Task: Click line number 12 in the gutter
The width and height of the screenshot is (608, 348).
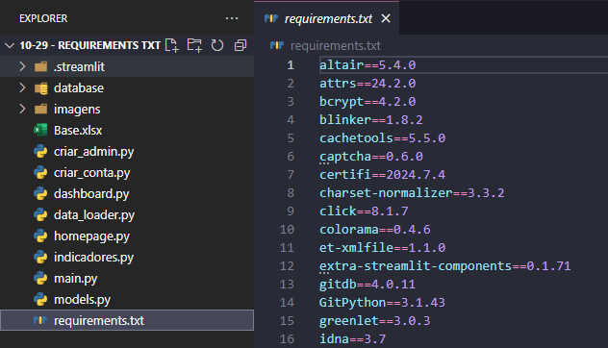Action: point(287,266)
